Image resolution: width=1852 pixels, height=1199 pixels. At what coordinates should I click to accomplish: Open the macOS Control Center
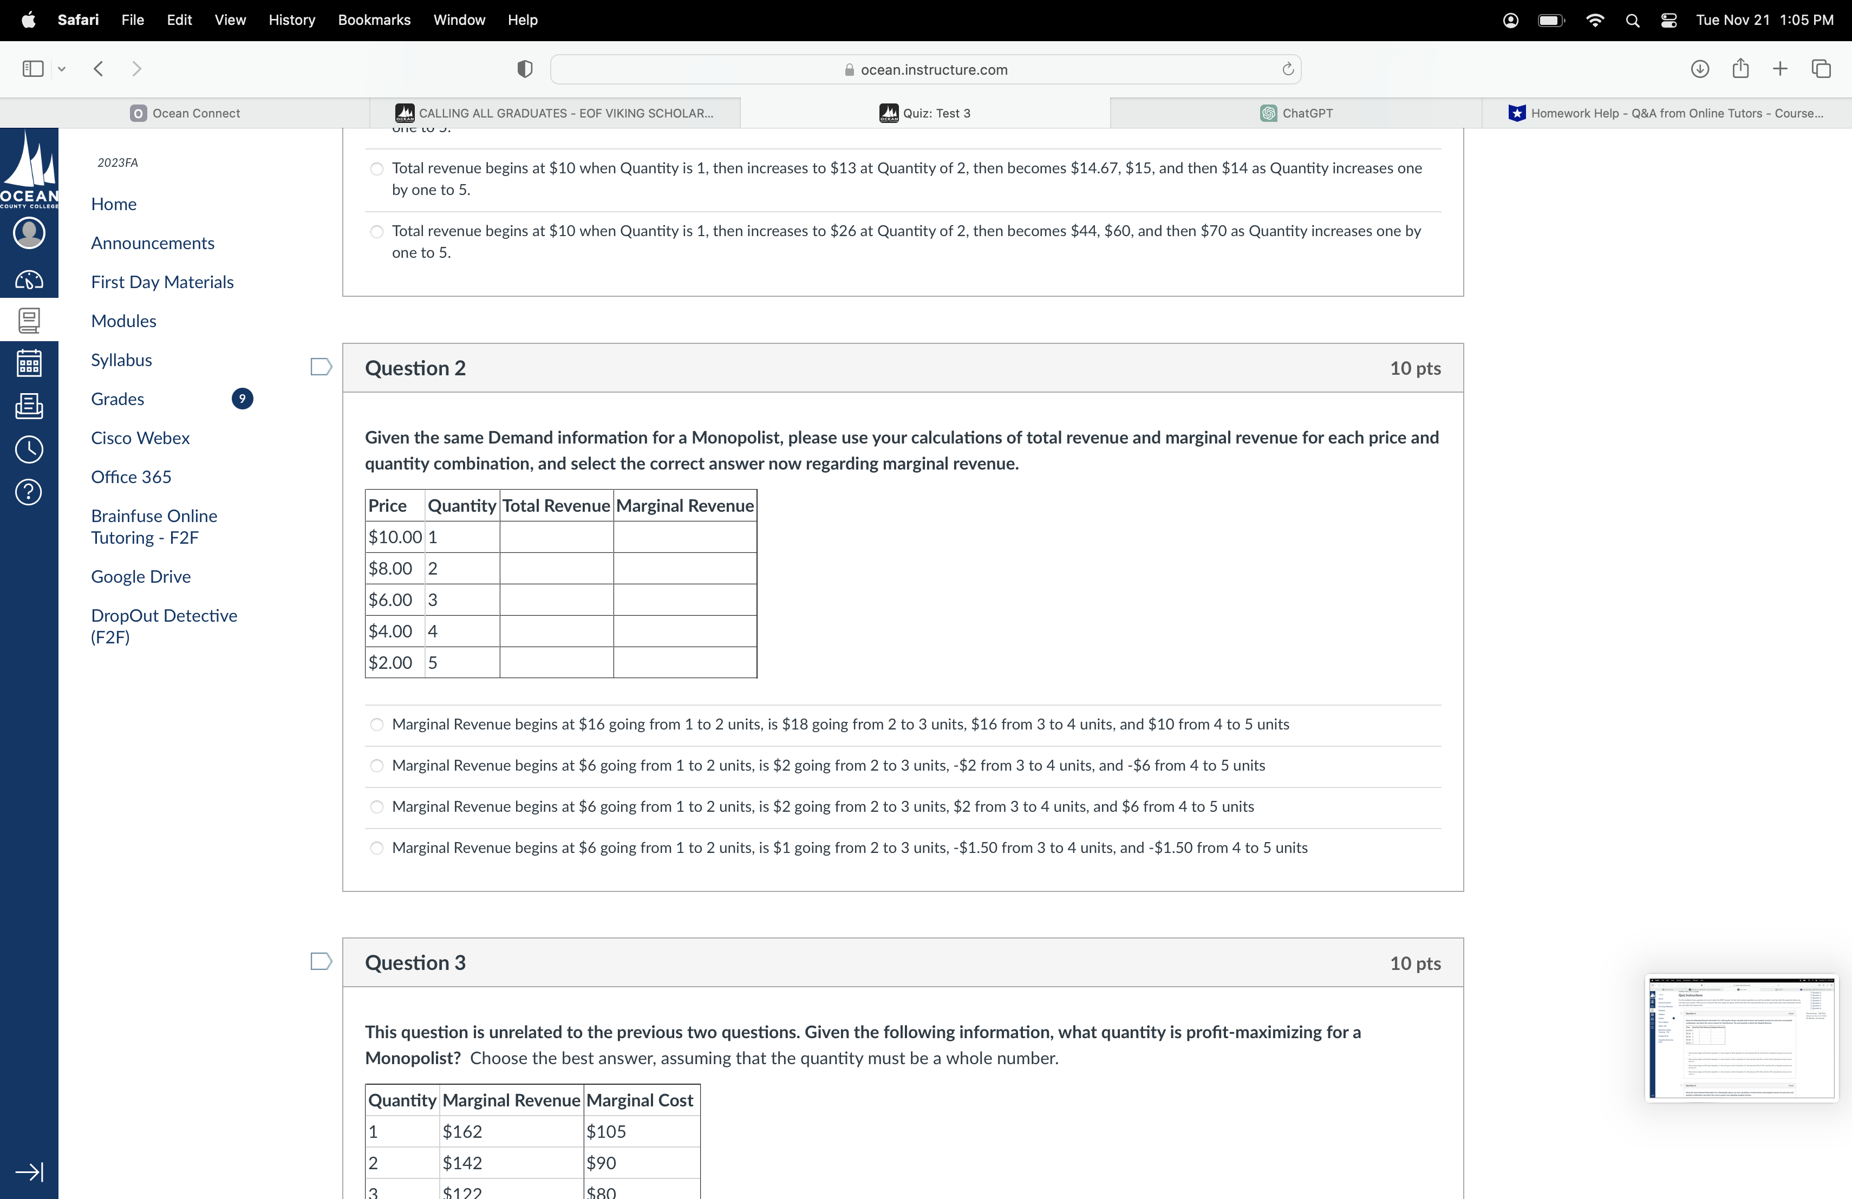click(1668, 20)
